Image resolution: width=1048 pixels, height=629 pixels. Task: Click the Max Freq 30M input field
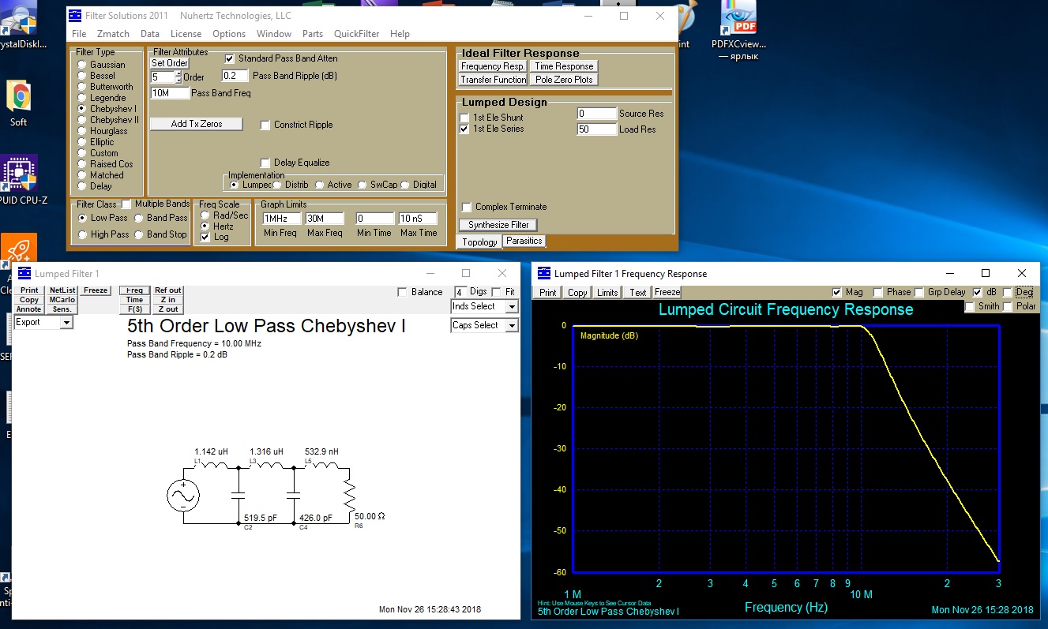325,219
